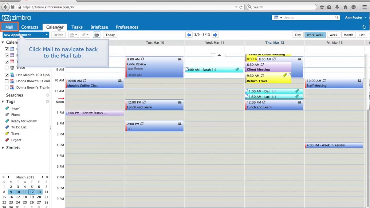Viewport: 370px width, 208px height.
Task: Open the Tag dropdown button in toolbar
Action: point(85,35)
